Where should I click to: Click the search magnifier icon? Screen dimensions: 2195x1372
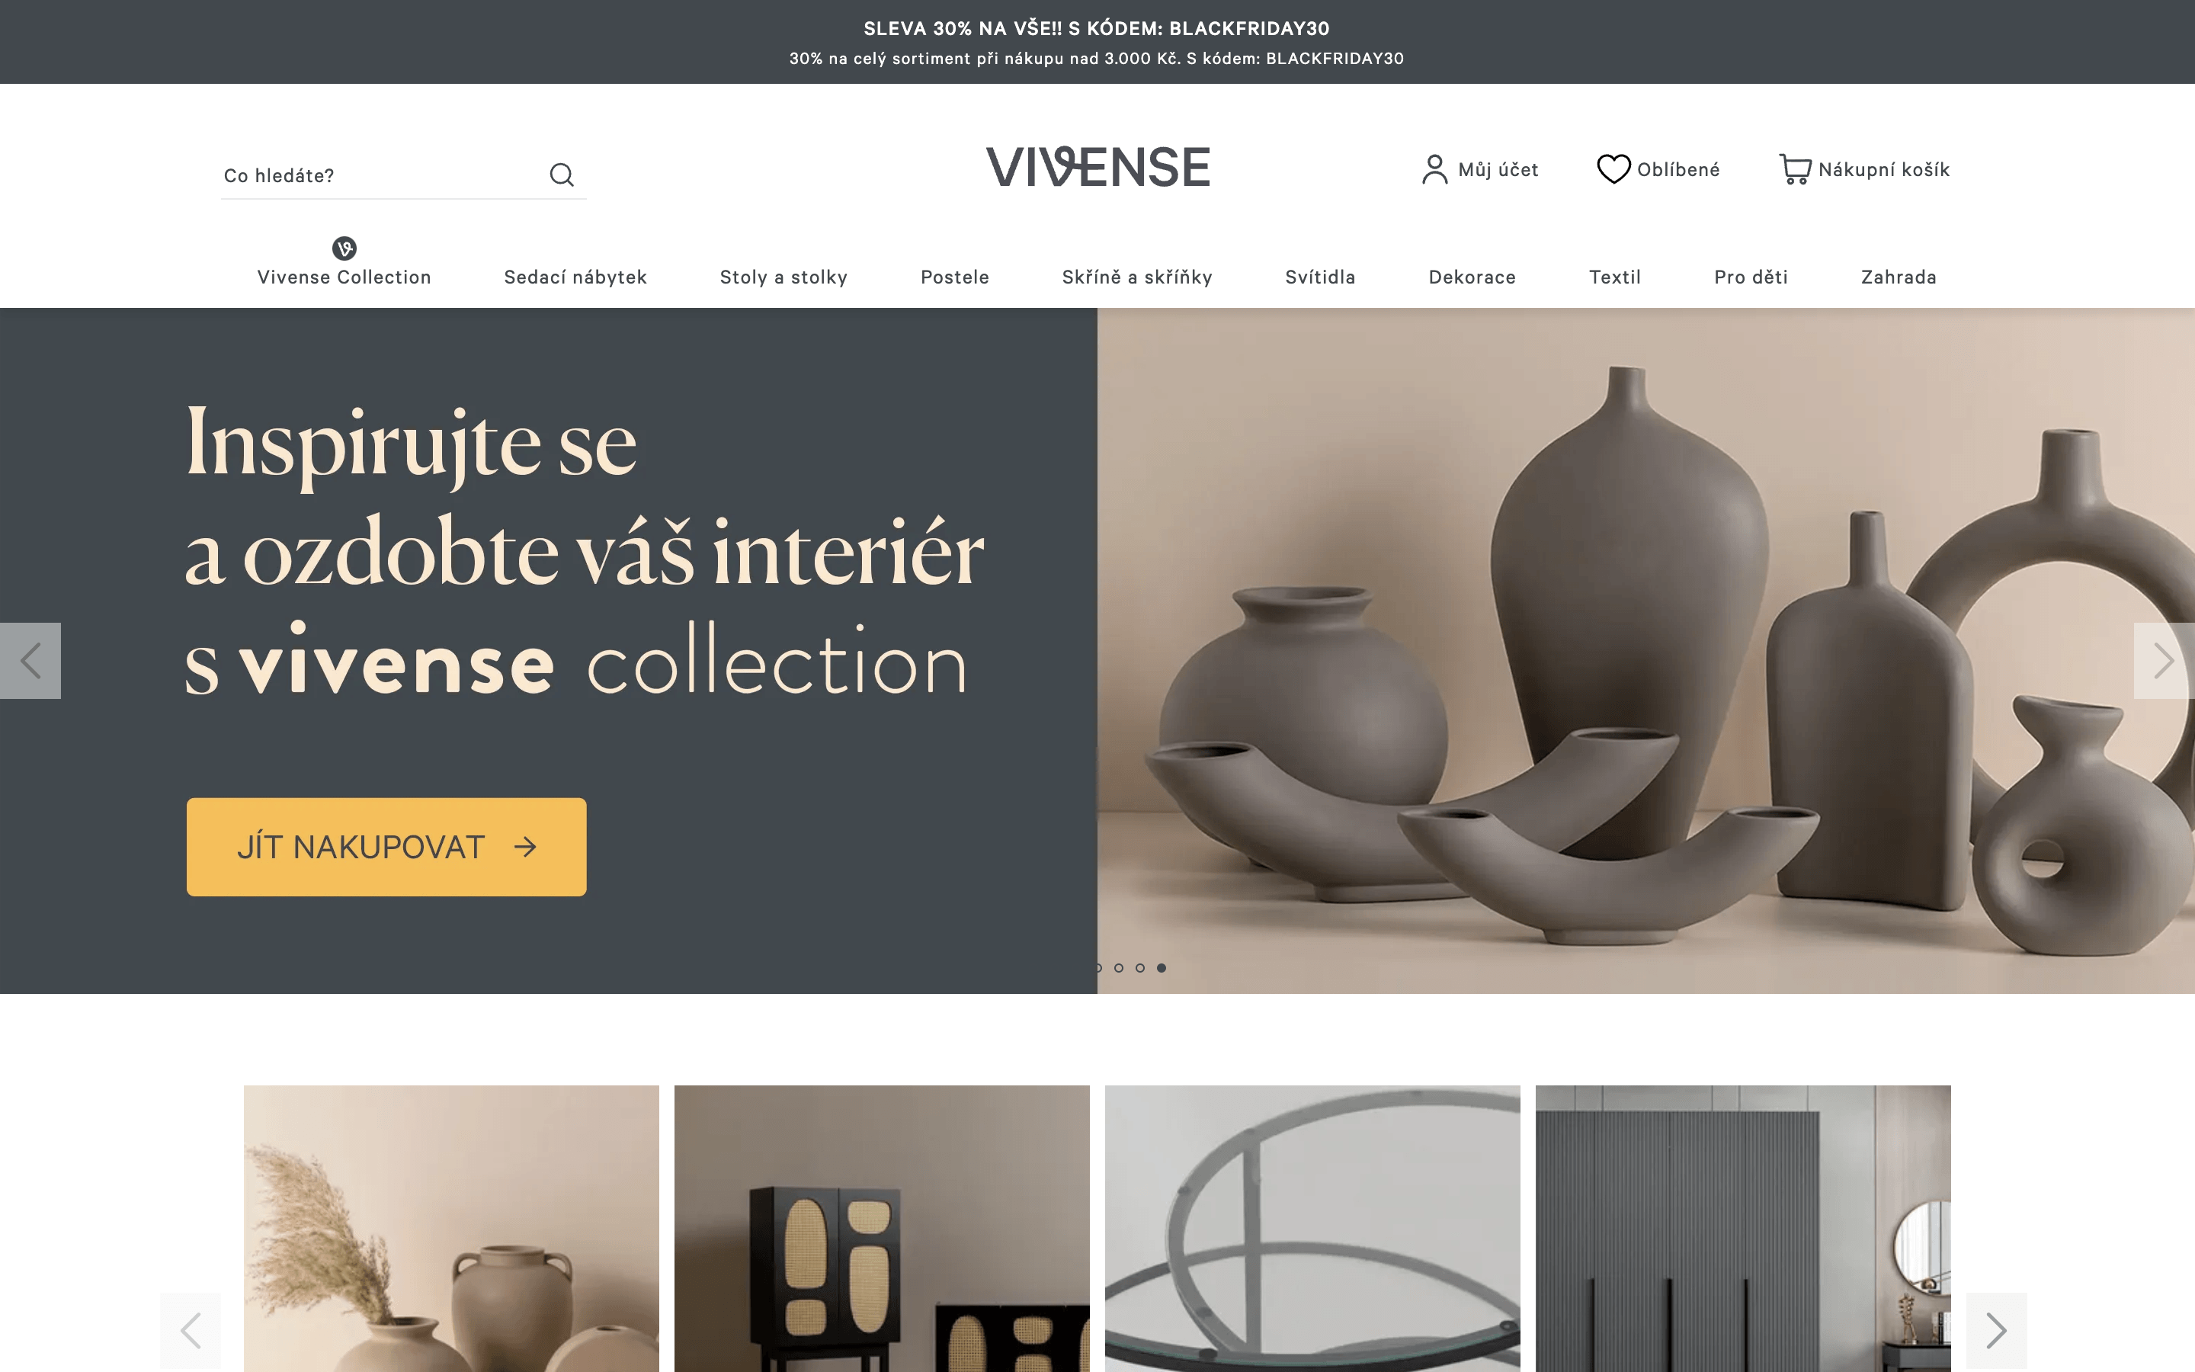point(562,175)
